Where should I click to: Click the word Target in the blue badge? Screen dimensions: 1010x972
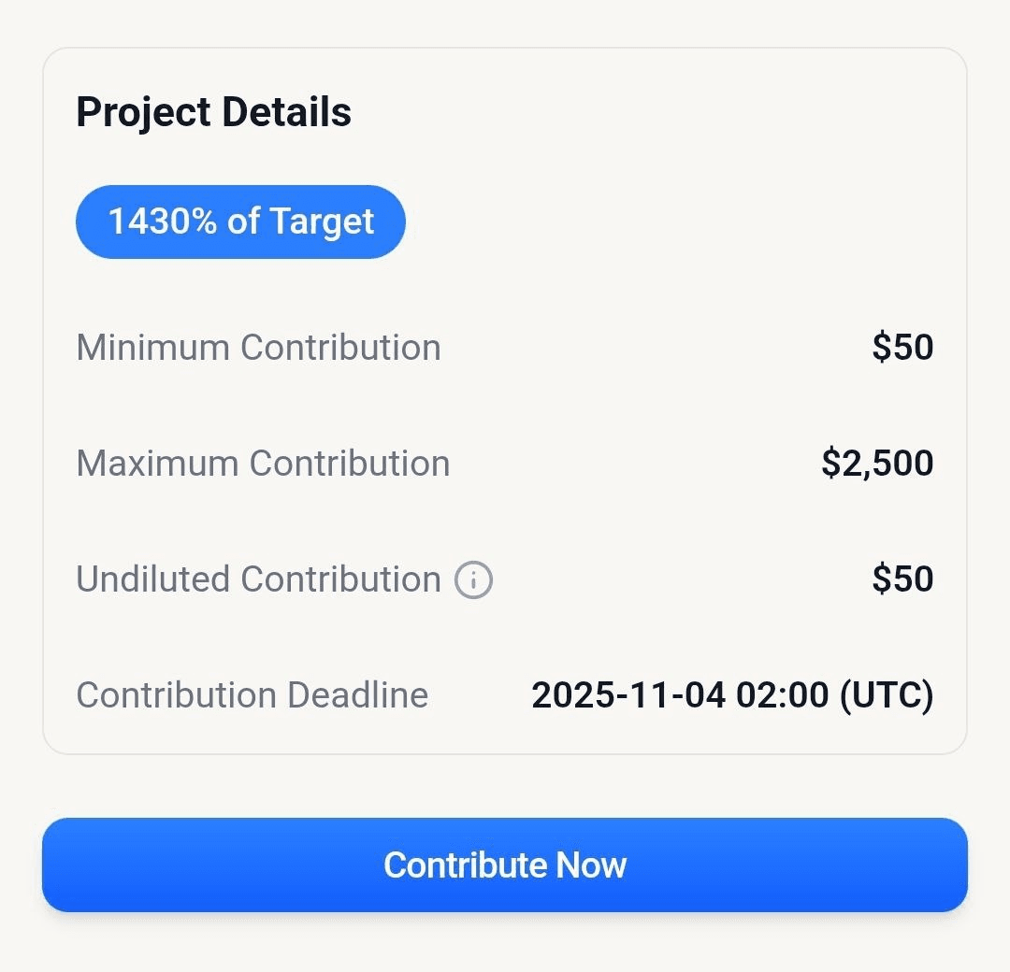pyautogui.click(x=322, y=222)
